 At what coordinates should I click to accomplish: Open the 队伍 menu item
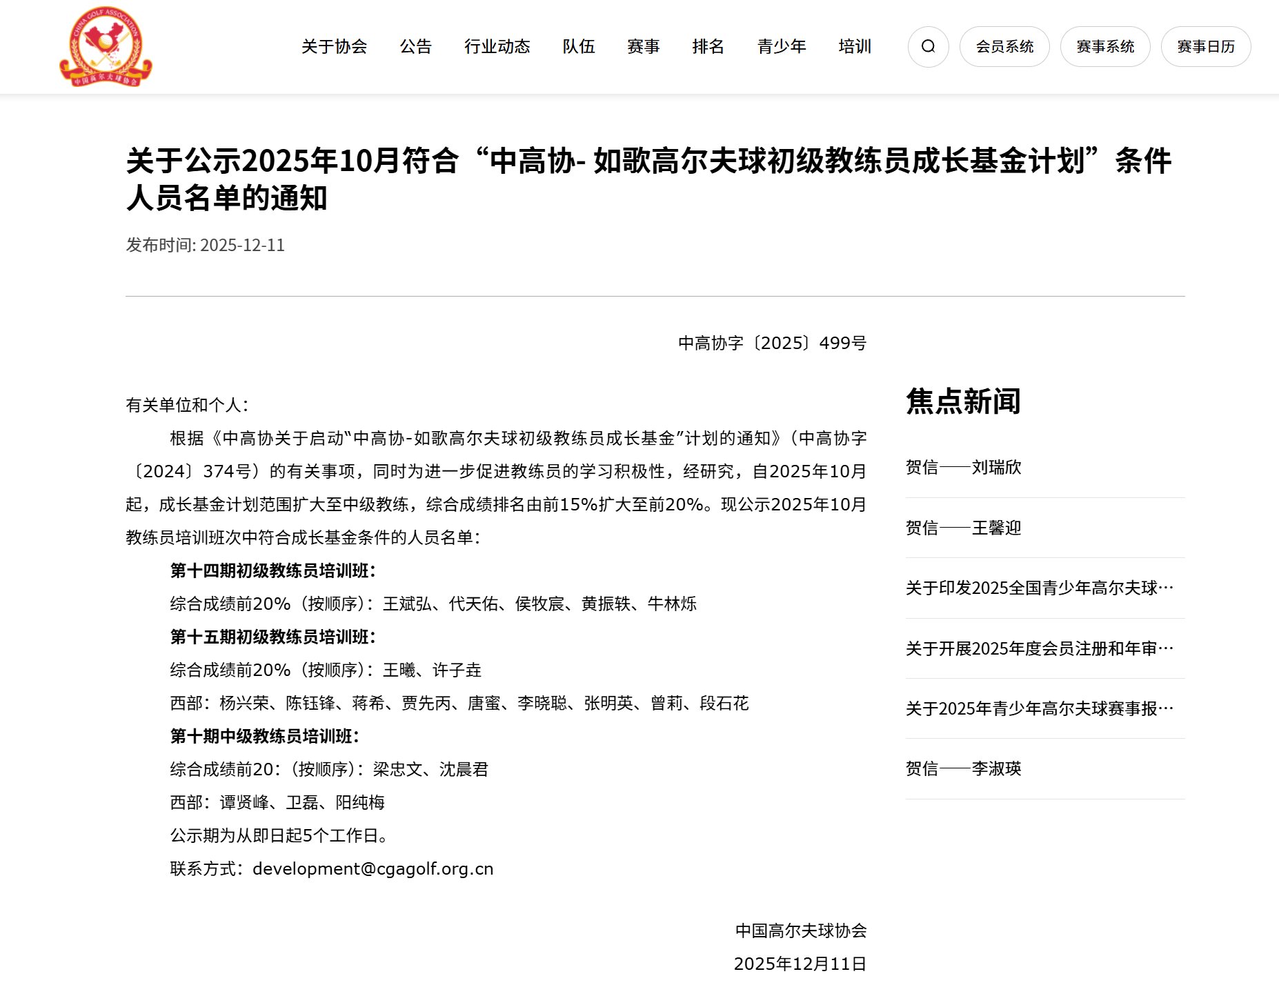pos(578,47)
